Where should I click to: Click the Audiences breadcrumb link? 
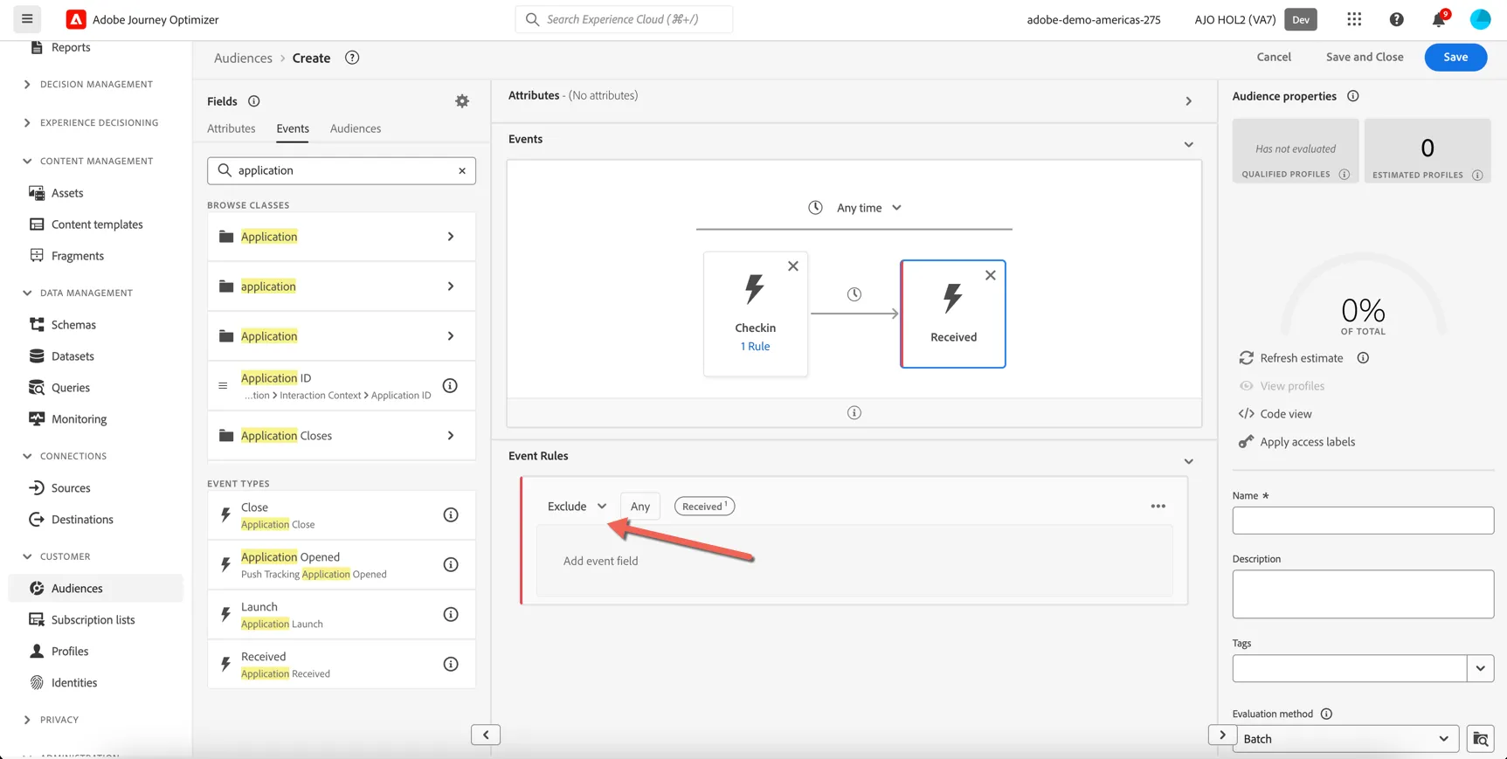coord(243,58)
